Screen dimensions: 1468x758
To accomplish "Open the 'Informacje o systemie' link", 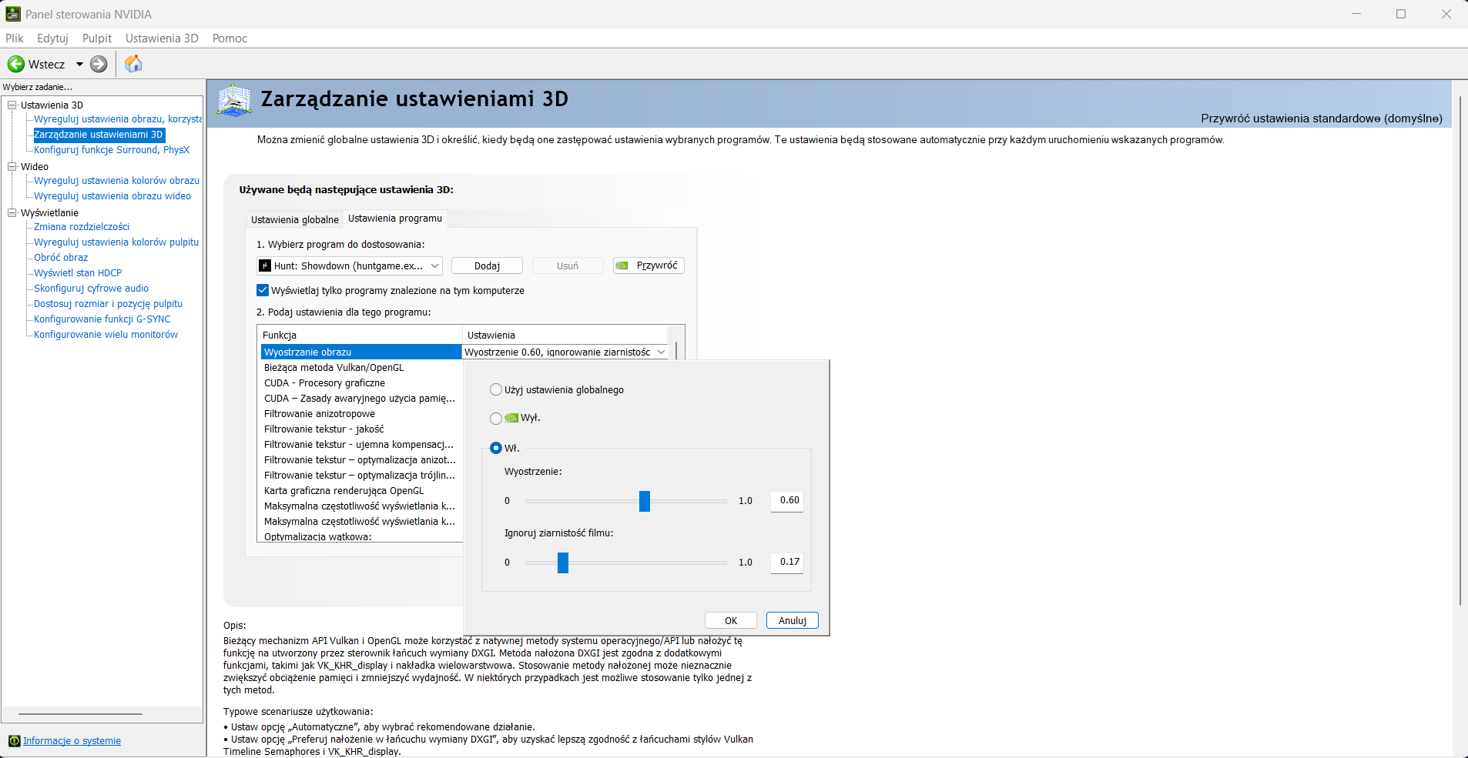I will (x=72, y=741).
